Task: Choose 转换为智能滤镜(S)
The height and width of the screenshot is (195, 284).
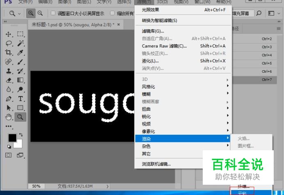Action: coord(183,21)
